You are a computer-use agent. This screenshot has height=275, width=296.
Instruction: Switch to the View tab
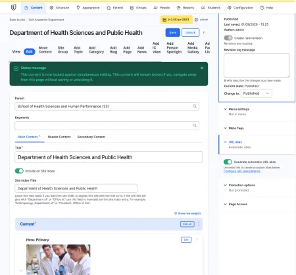16,51
